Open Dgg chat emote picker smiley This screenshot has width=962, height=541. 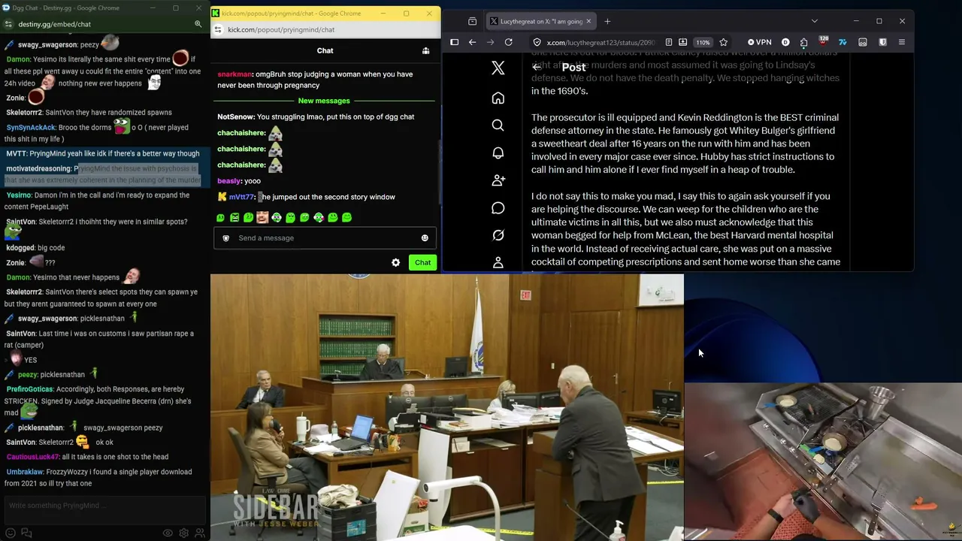tap(11, 533)
